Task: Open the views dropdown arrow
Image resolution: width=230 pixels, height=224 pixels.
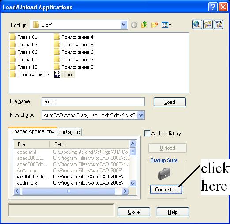Action: pyautogui.click(x=170, y=25)
